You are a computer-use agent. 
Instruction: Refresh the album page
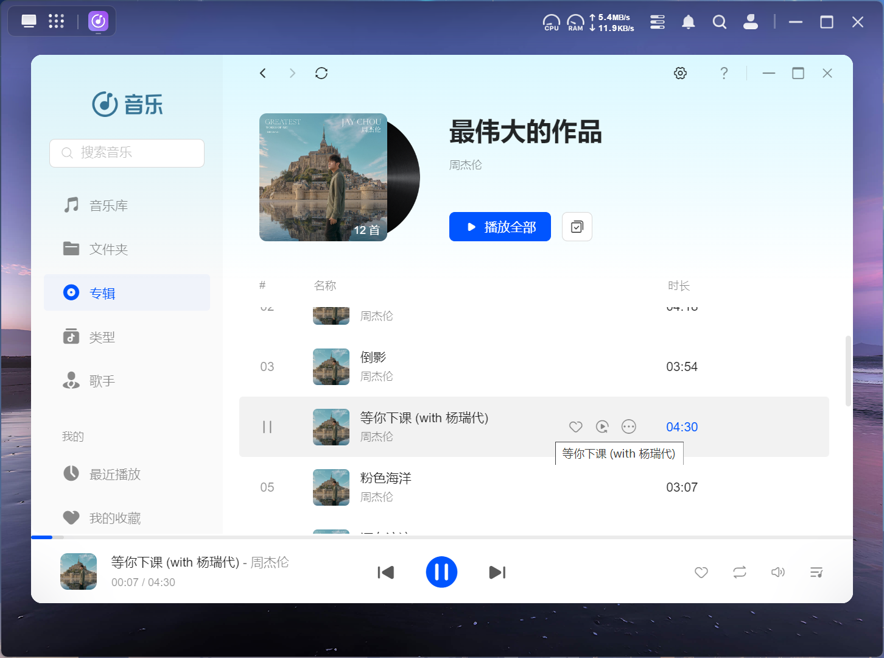(321, 73)
